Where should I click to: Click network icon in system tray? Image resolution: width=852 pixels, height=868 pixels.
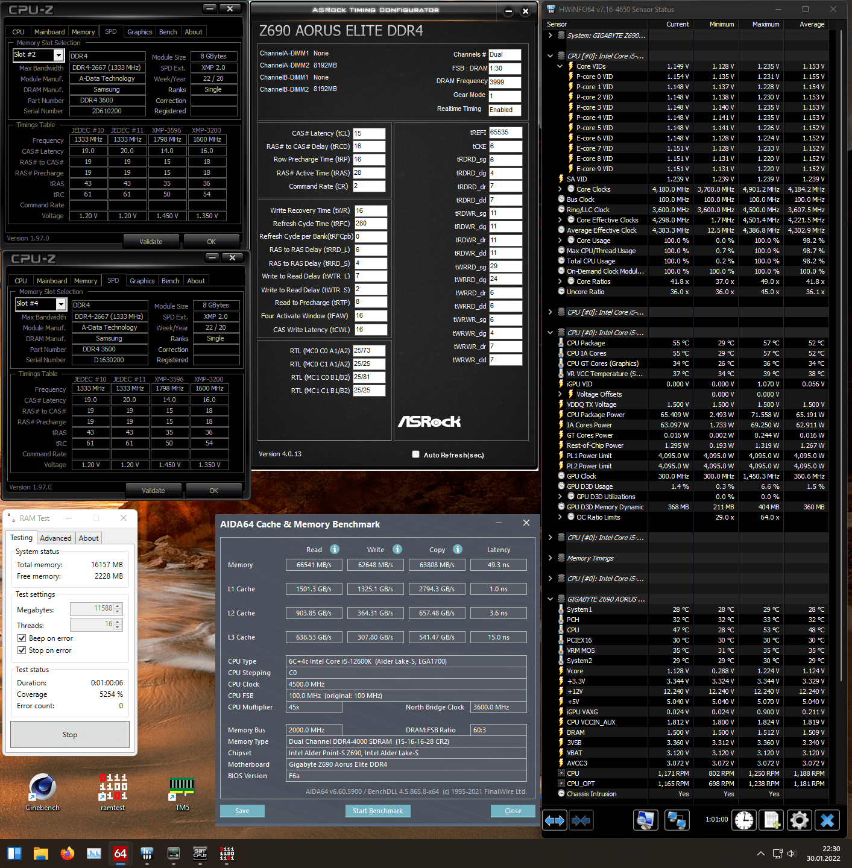pos(777,854)
